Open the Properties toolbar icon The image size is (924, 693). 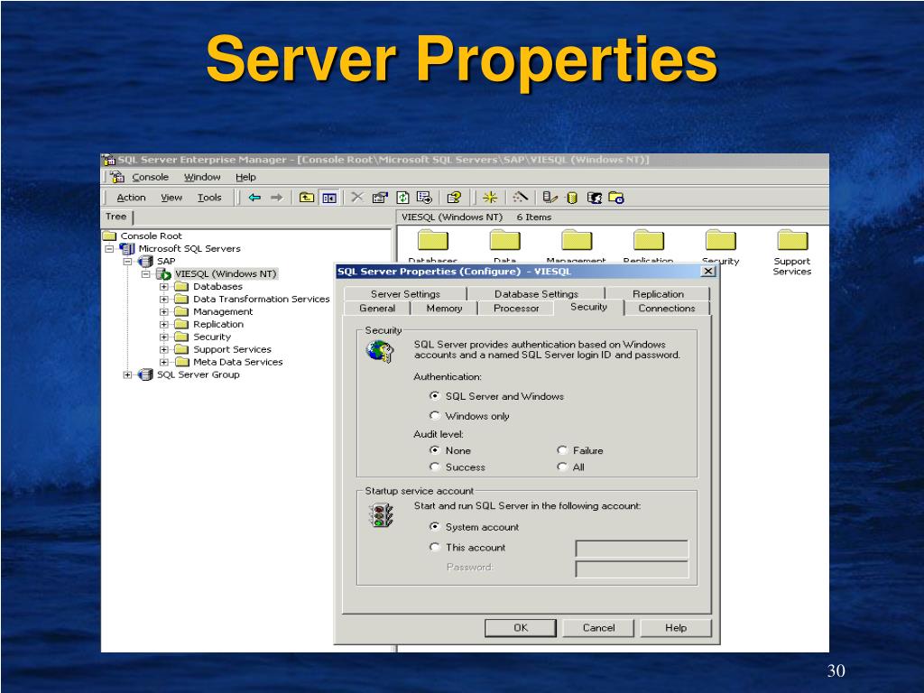coord(380,198)
